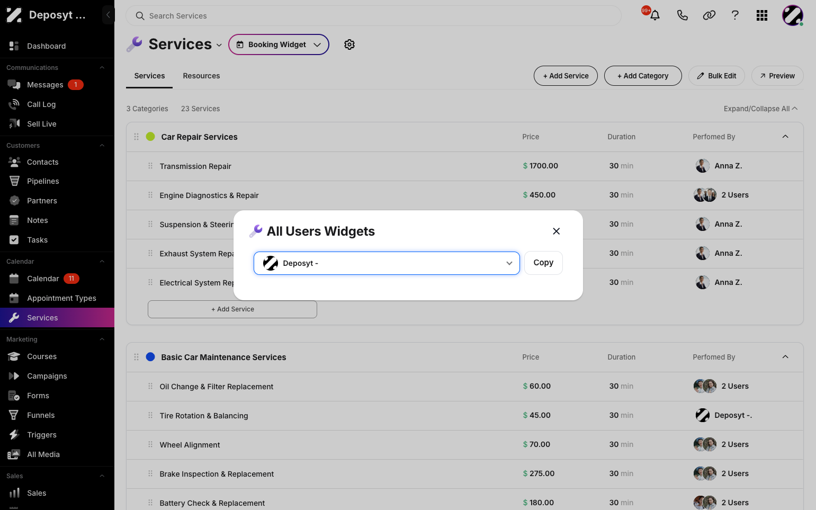The width and height of the screenshot is (816, 510).
Task: Click the top Add Service button
Action: coord(566,76)
